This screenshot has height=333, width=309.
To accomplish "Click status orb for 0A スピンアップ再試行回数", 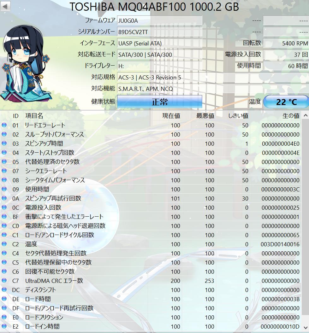I will (x=4, y=198).
